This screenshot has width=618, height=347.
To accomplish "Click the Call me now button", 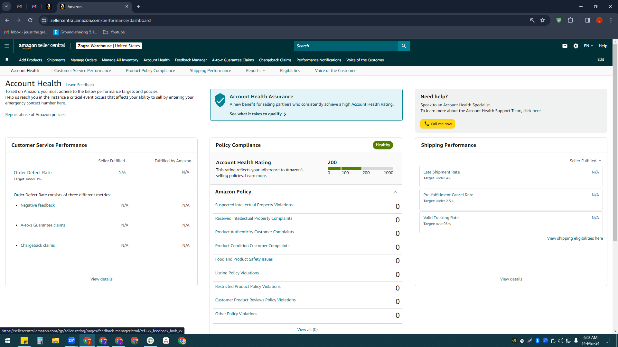I will click(437, 124).
